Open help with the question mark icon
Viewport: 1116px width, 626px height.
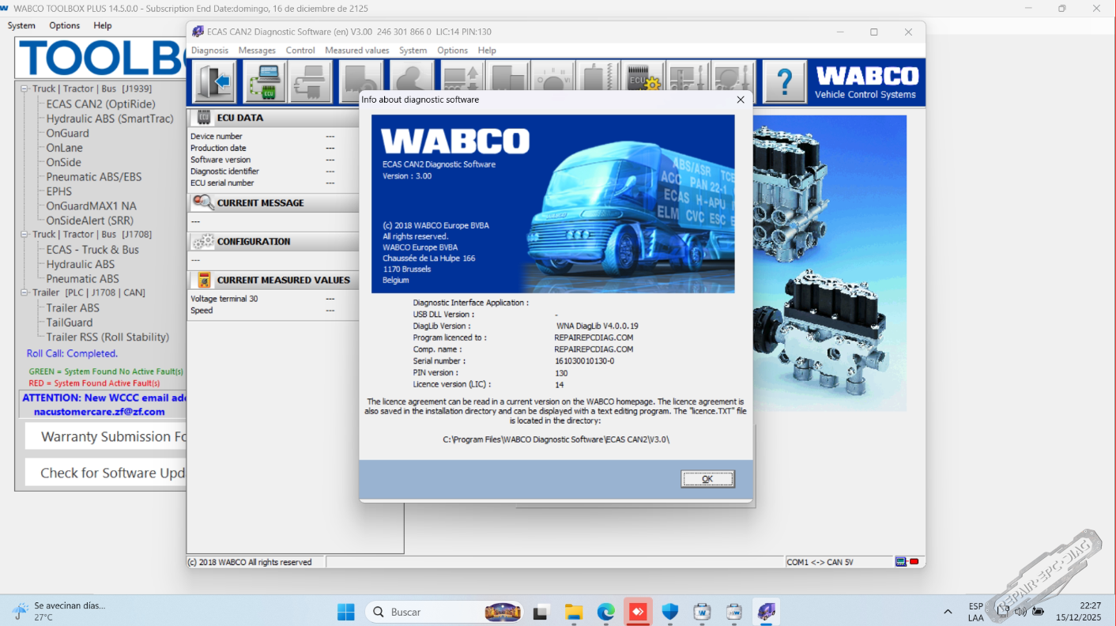784,82
